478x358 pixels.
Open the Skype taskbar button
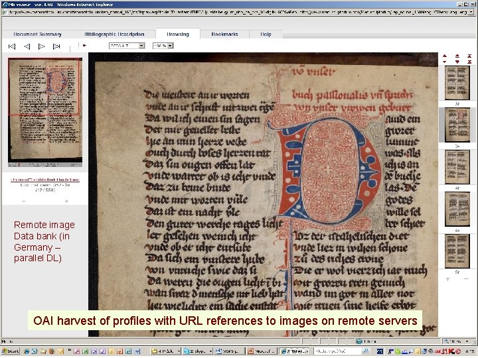click(198, 351)
